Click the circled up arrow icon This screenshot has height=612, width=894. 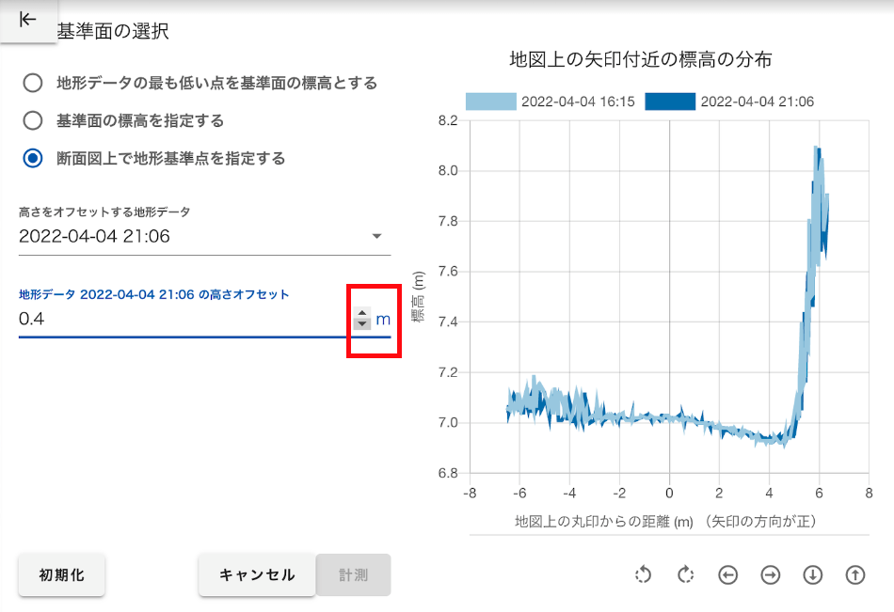[x=854, y=574]
